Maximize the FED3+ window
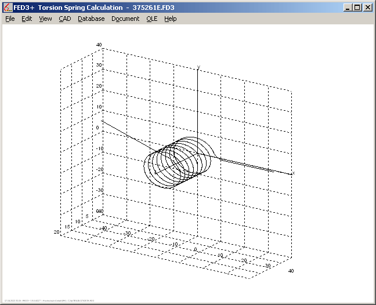The image size is (376, 305). tap(357, 8)
